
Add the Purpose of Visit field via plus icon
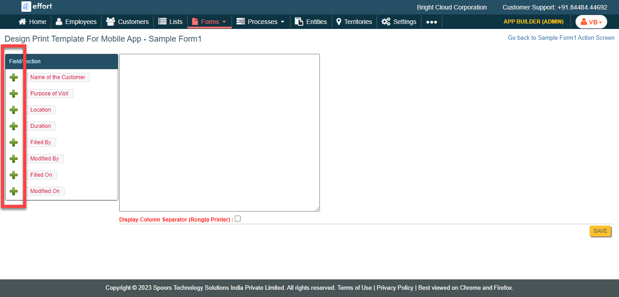(x=14, y=94)
